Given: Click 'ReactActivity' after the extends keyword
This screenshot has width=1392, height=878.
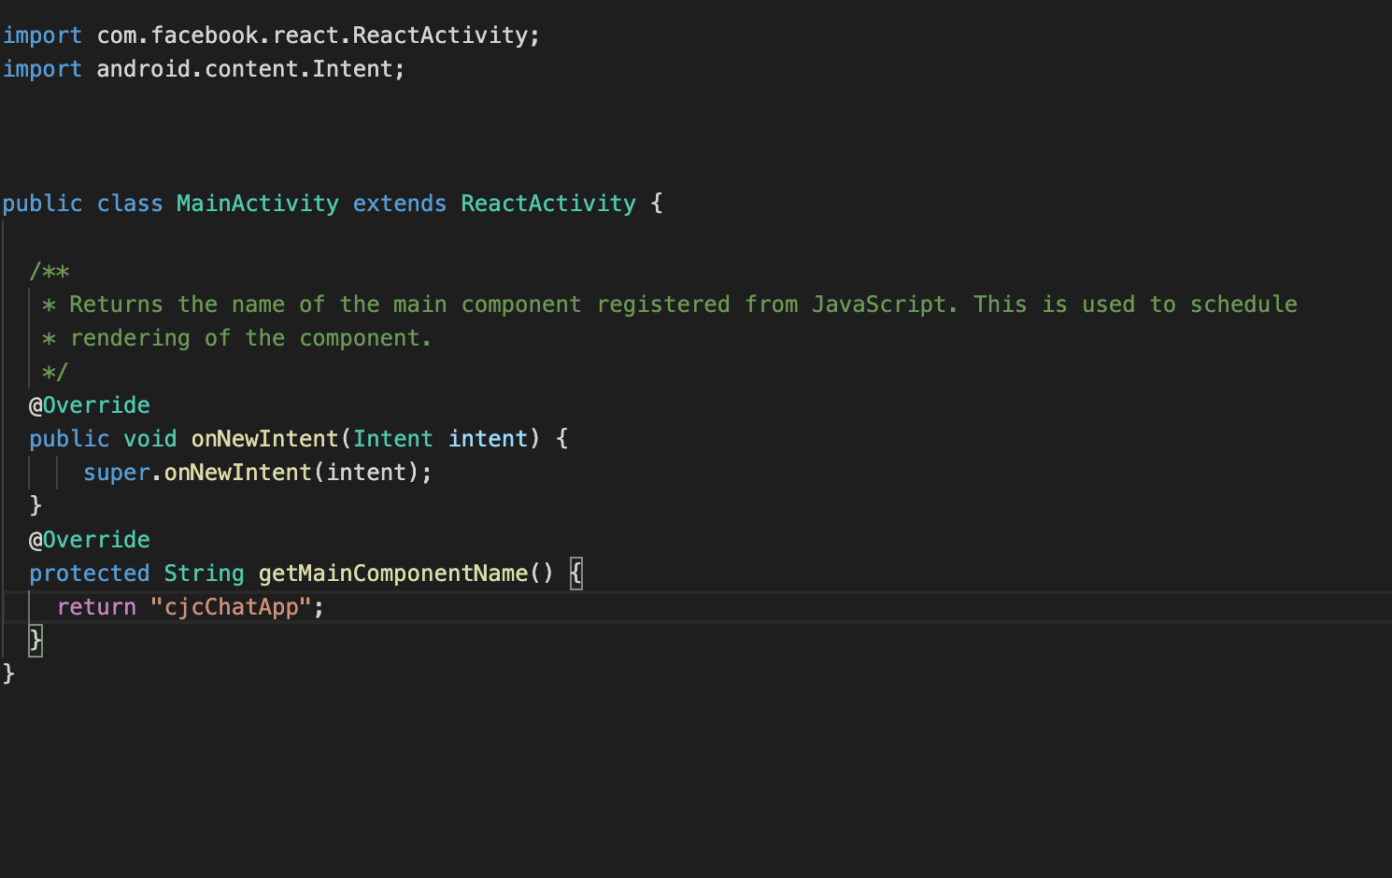Looking at the screenshot, I should [x=548, y=204].
